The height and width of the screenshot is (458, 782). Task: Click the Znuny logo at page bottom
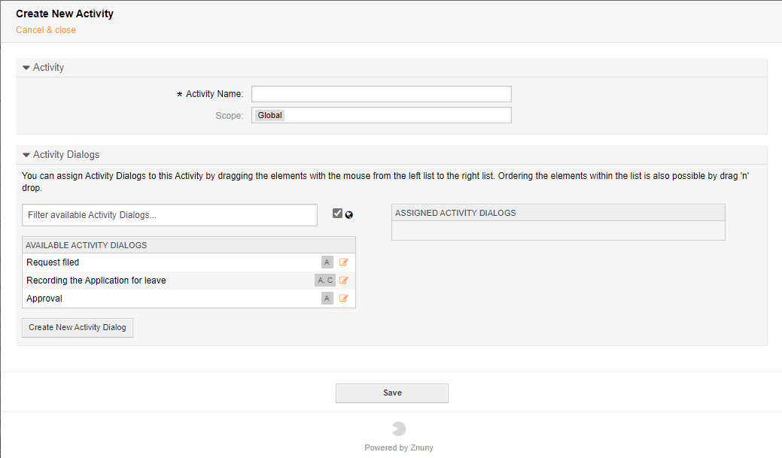[x=398, y=429]
